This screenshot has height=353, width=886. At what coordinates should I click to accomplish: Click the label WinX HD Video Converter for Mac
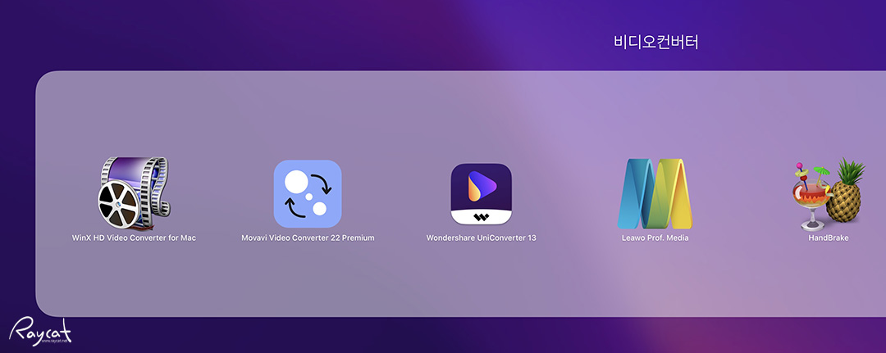pyautogui.click(x=134, y=238)
